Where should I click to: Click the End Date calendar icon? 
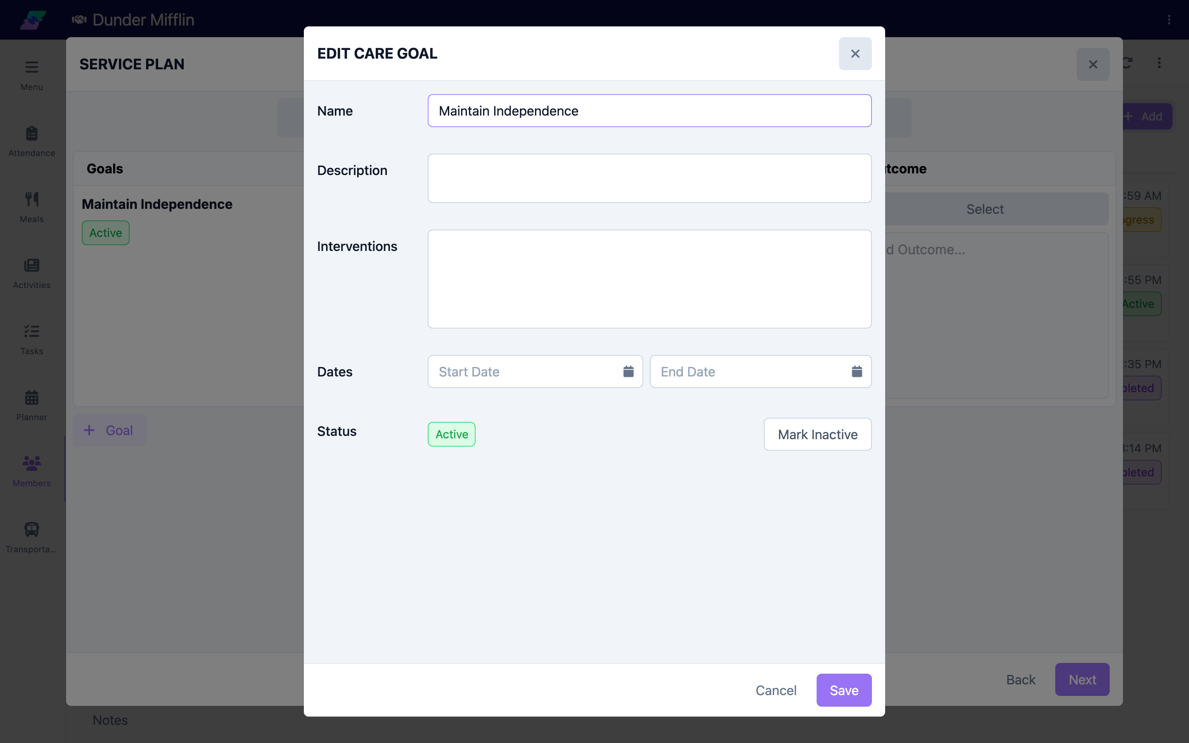click(857, 371)
